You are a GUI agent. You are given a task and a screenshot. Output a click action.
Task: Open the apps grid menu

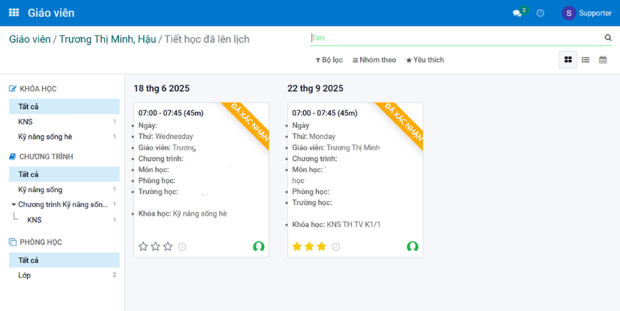pyautogui.click(x=14, y=13)
